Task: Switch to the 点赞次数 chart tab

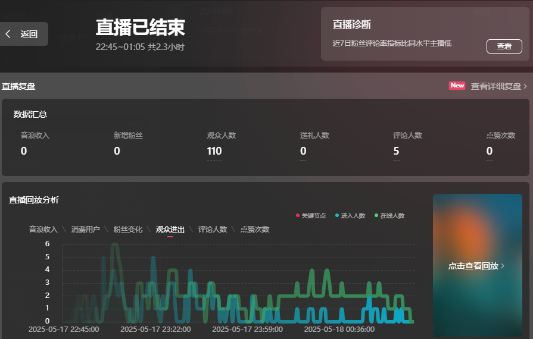Action: [255, 230]
